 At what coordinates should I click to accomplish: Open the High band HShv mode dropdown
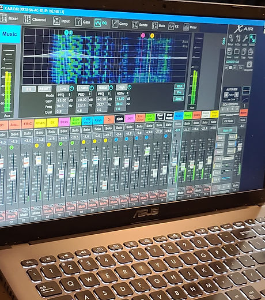pyautogui.click(x=122, y=93)
